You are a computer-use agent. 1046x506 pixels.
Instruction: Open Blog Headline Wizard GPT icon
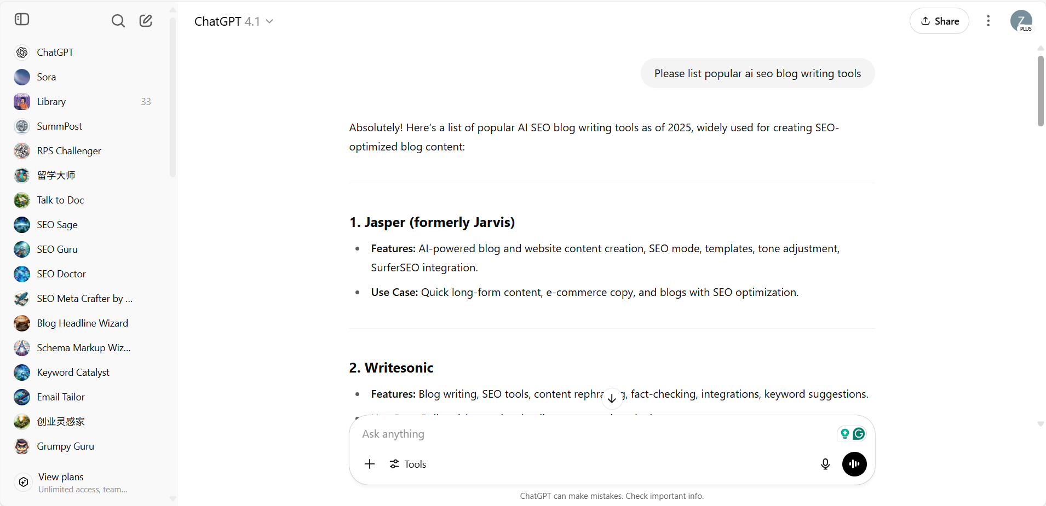click(x=22, y=323)
